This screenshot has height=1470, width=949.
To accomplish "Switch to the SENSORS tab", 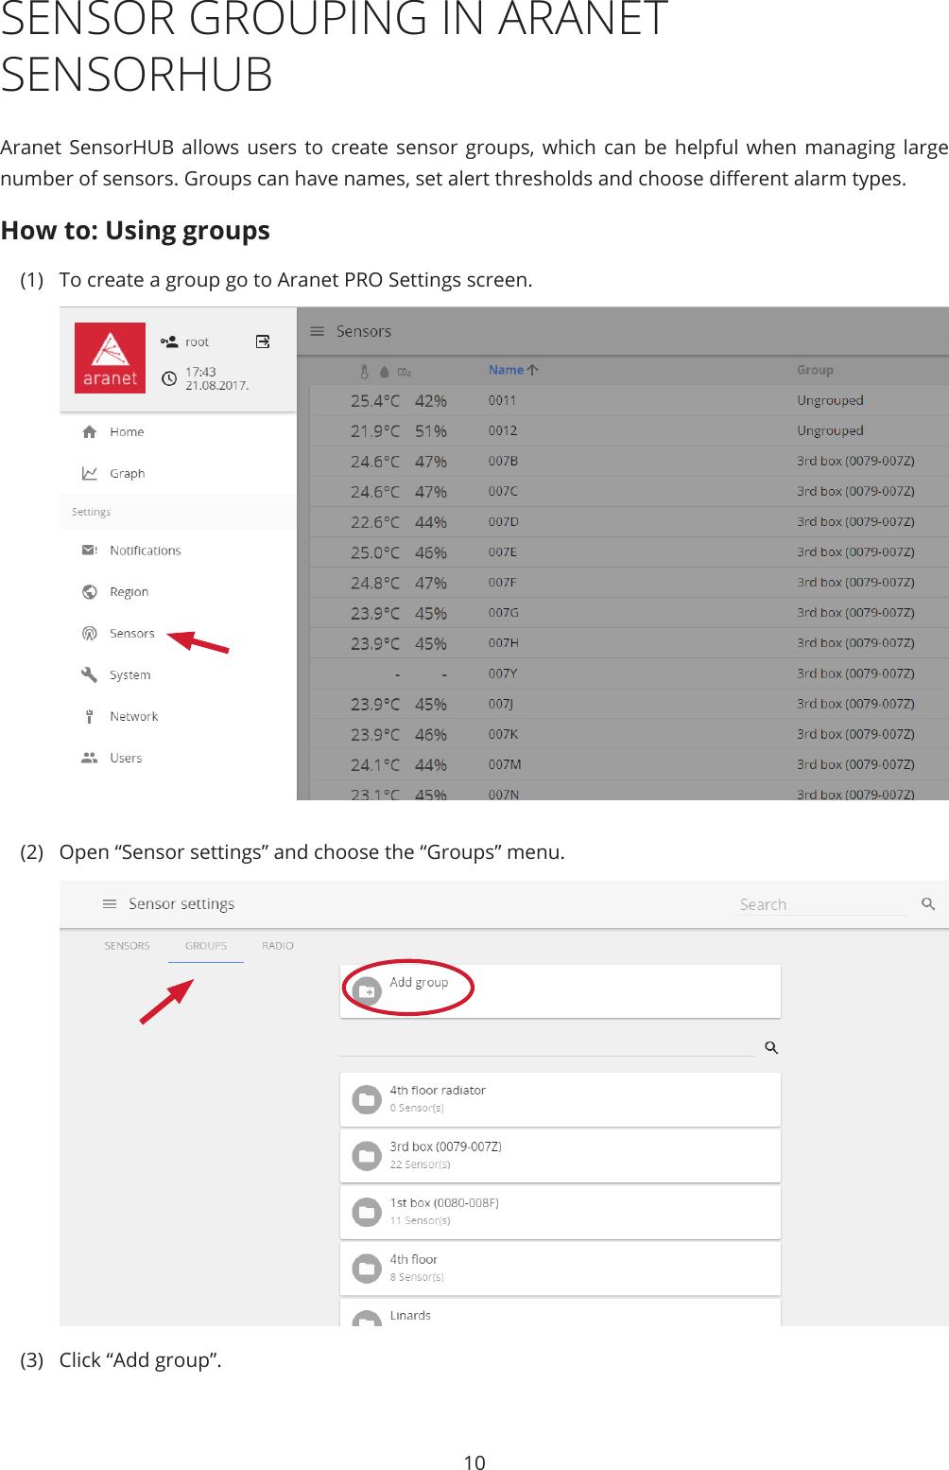I will point(127,946).
